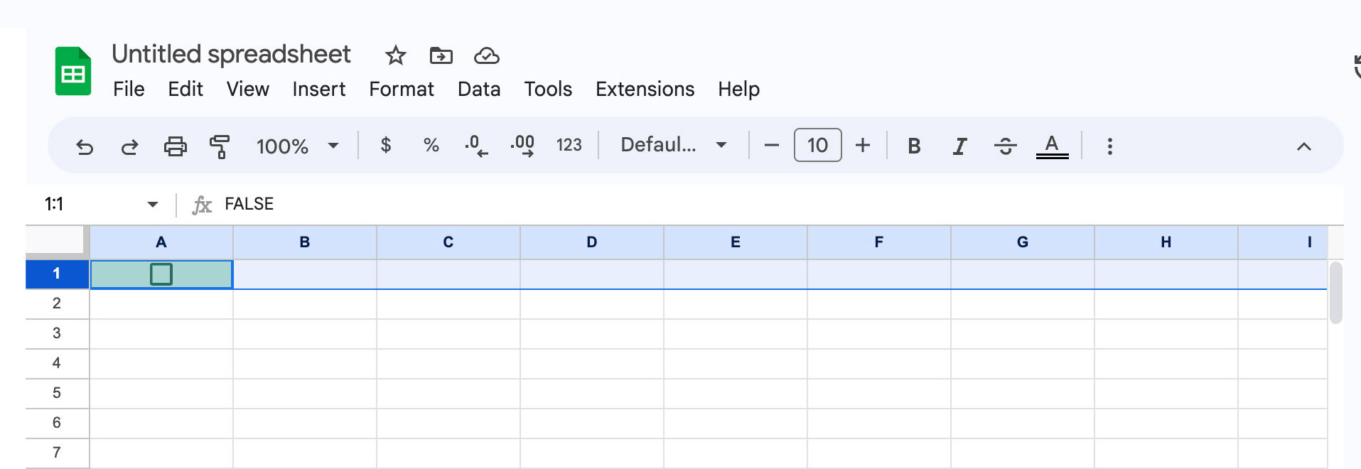1361x469 pixels.
Task: Star the Untitled spreadsheet
Action: pyautogui.click(x=395, y=55)
